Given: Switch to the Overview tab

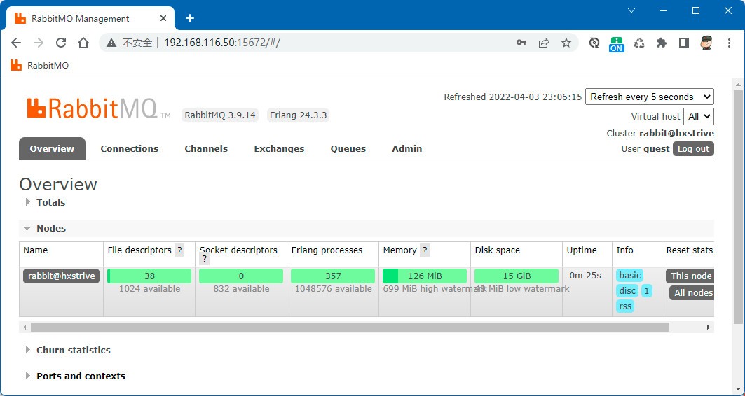Looking at the screenshot, I should click(53, 148).
